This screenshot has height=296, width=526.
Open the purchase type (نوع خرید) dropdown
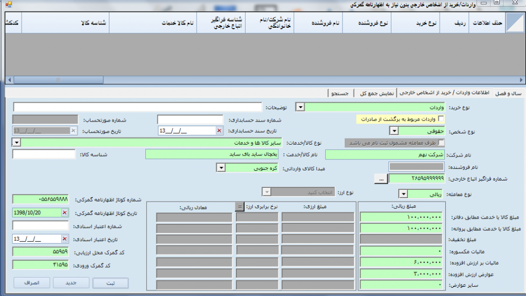(300, 107)
